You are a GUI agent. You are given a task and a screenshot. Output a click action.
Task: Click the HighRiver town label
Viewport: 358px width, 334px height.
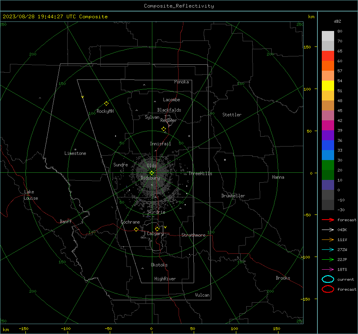(165, 279)
